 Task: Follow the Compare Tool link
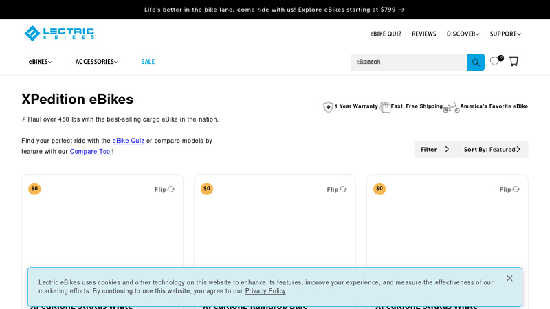pyautogui.click(x=91, y=151)
